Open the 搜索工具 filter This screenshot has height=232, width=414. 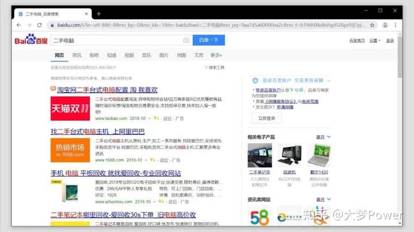pos(214,68)
